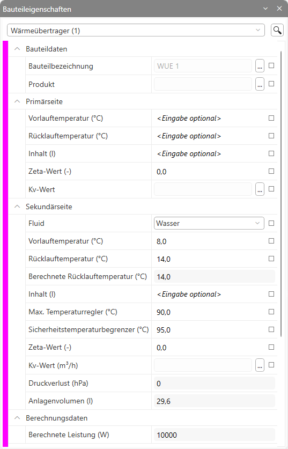288x449 pixels.
Task: Click the Kv-Wert (m³/h) ellipsis button
Action: [x=260, y=365]
